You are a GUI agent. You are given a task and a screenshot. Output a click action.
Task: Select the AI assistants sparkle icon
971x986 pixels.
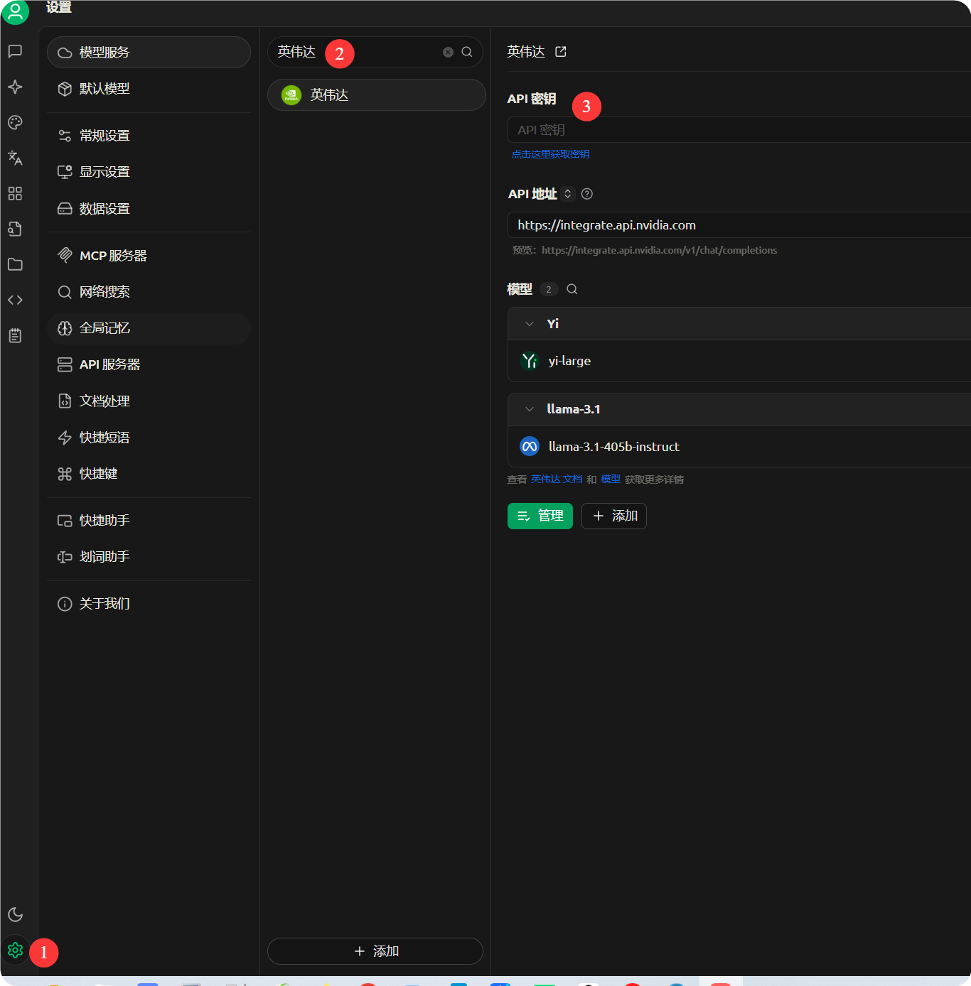point(15,87)
